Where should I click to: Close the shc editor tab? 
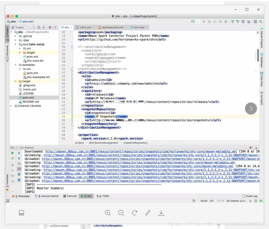[71, 28]
